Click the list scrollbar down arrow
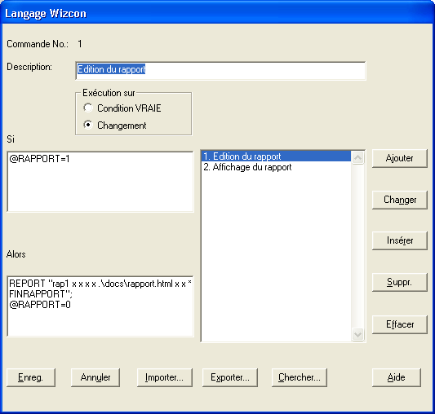 (x=358, y=334)
